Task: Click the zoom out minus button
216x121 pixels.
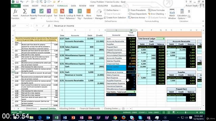Action: click(x=178, y=112)
